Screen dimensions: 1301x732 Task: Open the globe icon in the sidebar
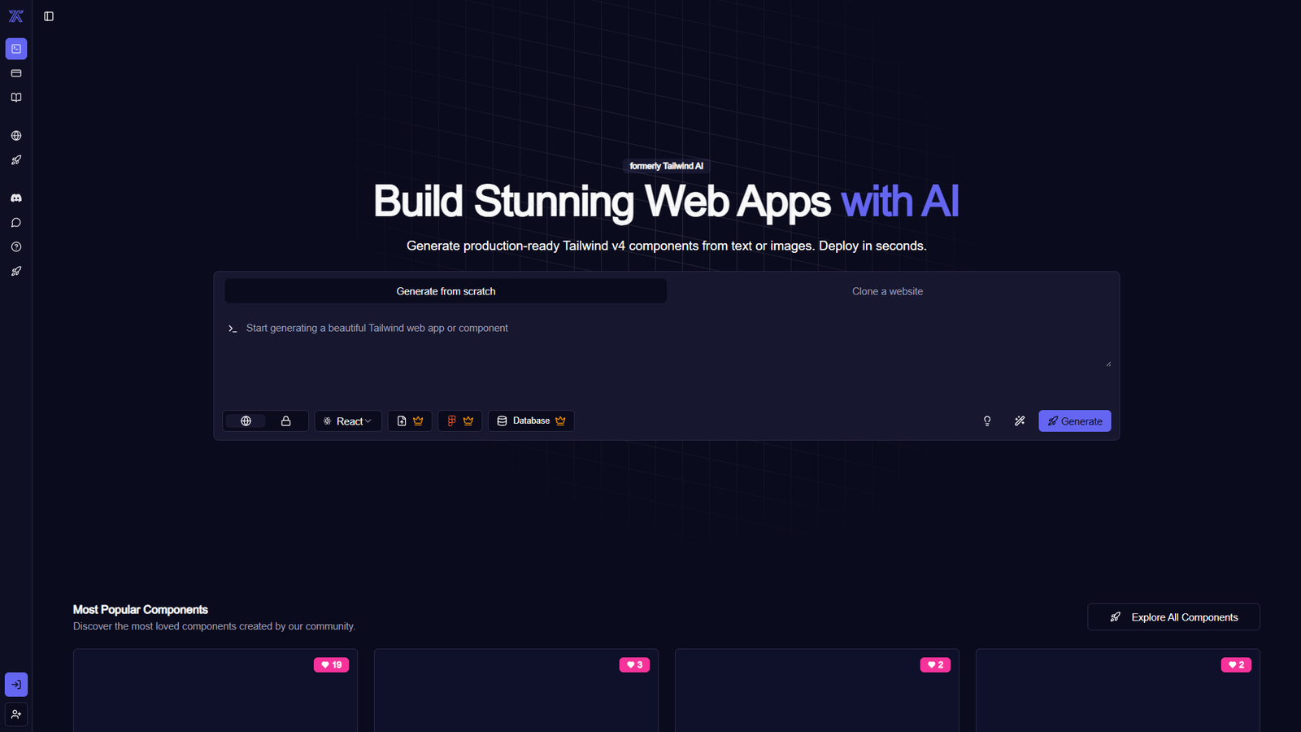click(x=16, y=136)
